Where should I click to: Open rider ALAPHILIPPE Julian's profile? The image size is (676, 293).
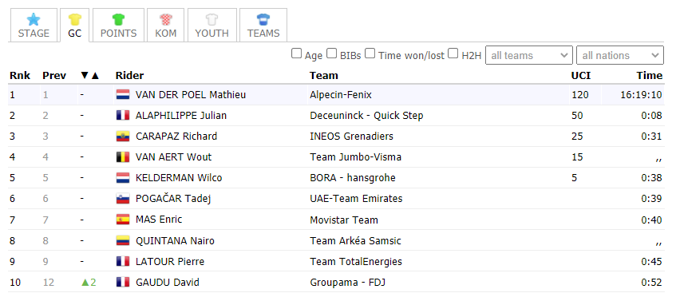coord(181,116)
